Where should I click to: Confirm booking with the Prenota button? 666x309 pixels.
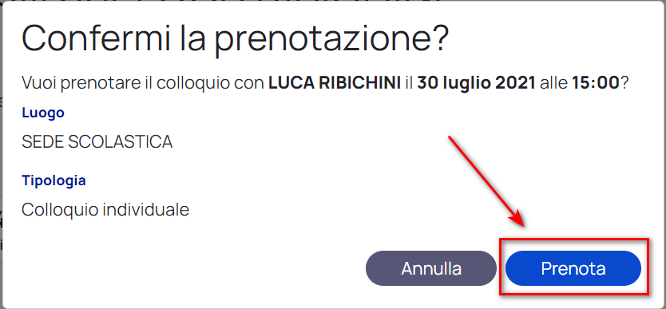pyautogui.click(x=573, y=268)
